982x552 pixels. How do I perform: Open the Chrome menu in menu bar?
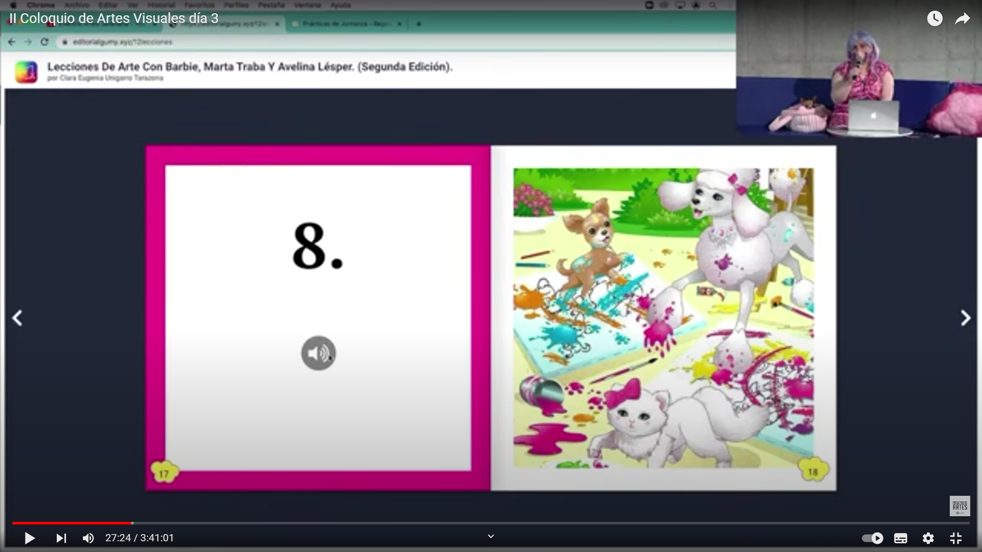(x=40, y=5)
